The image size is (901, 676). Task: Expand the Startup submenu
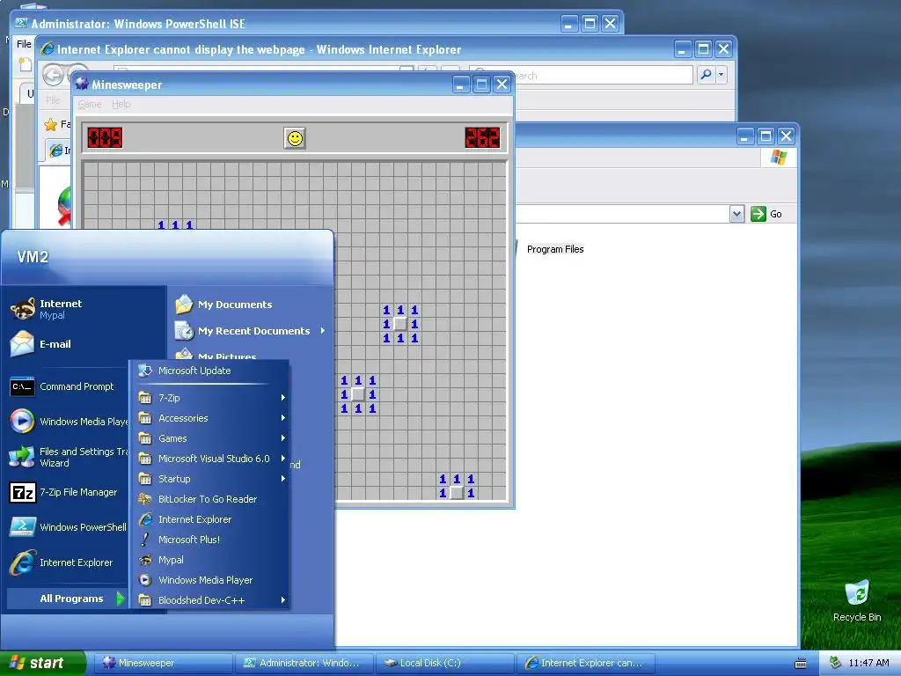pos(211,479)
